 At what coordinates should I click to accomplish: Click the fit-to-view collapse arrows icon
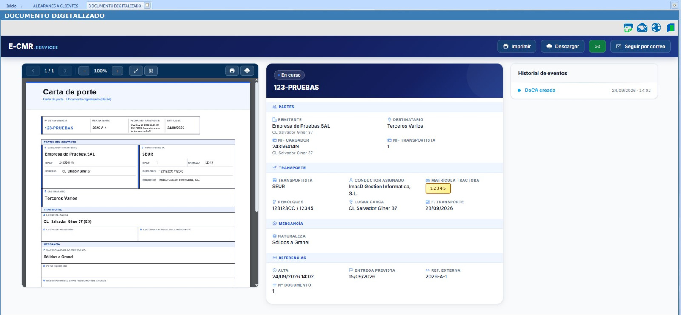click(151, 71)
